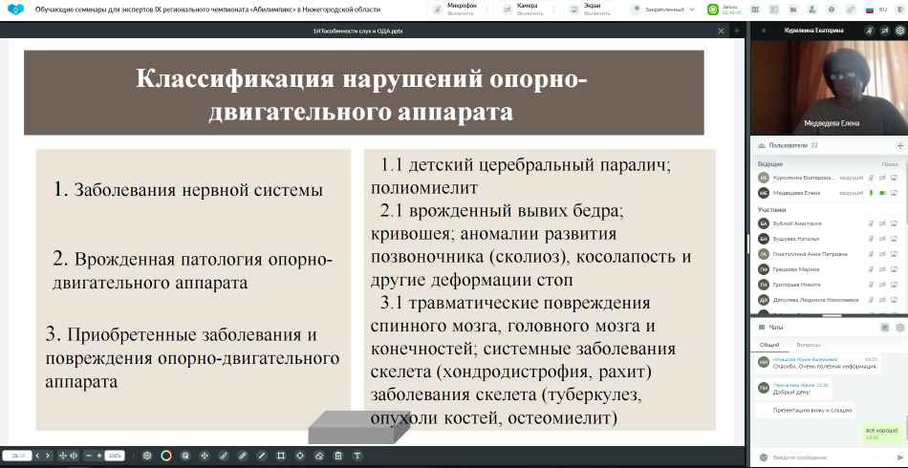
Task: Open the user profile icon in top bar
Action: tap(811, 10)
